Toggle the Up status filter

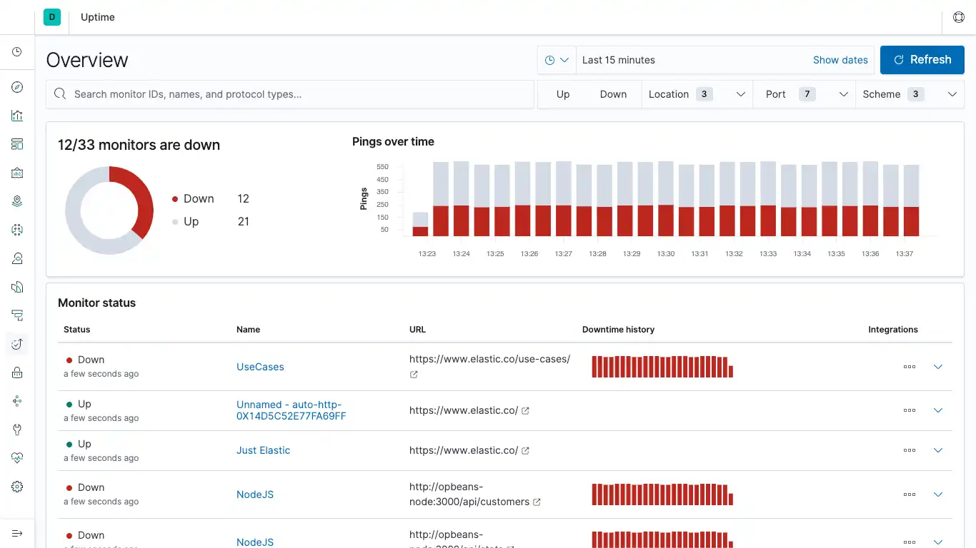(x=563, y=94)
